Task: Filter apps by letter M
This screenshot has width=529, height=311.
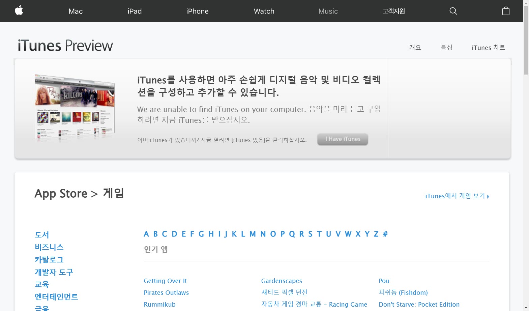Action: (x=253, y=234)
